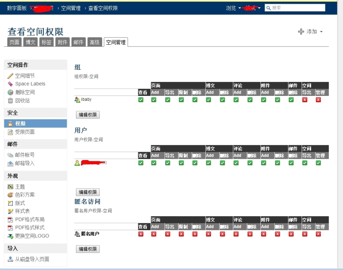Click the pencil icon beside 空间细节

[x=10, y=76]
